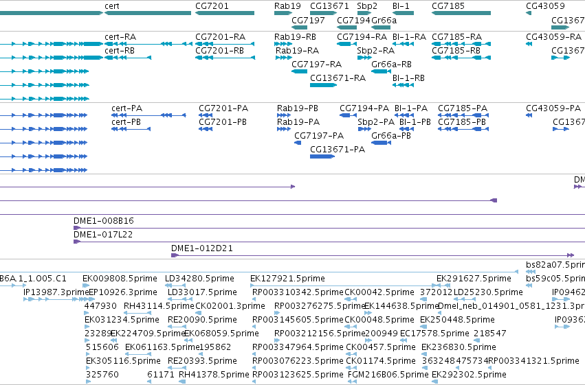Open the CG7201-PA protein label
This screenshot has width=585, height=385.
point(223,108)
